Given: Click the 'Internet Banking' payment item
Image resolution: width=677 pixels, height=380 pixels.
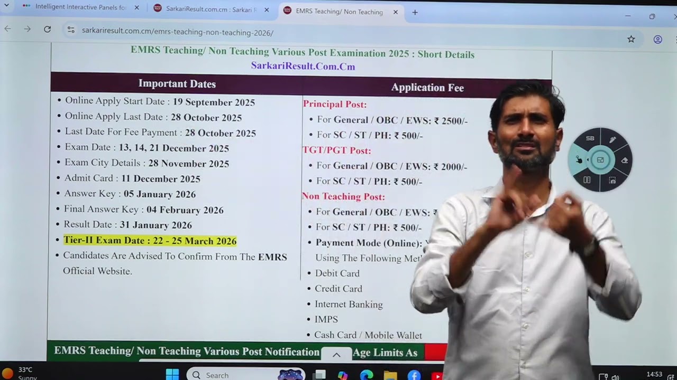Looking at the screenshot, I should point(349,305).
